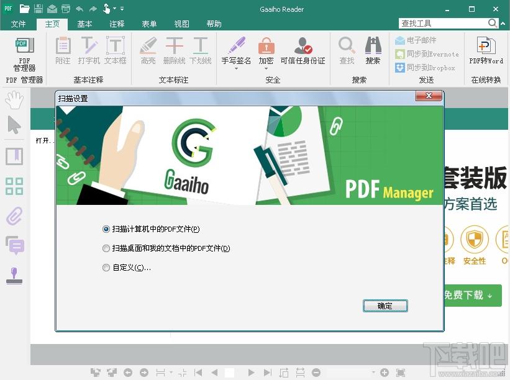510x380 pixels.
Task: Open the touch mode dropdown in title bar
Action: (114, 9)
